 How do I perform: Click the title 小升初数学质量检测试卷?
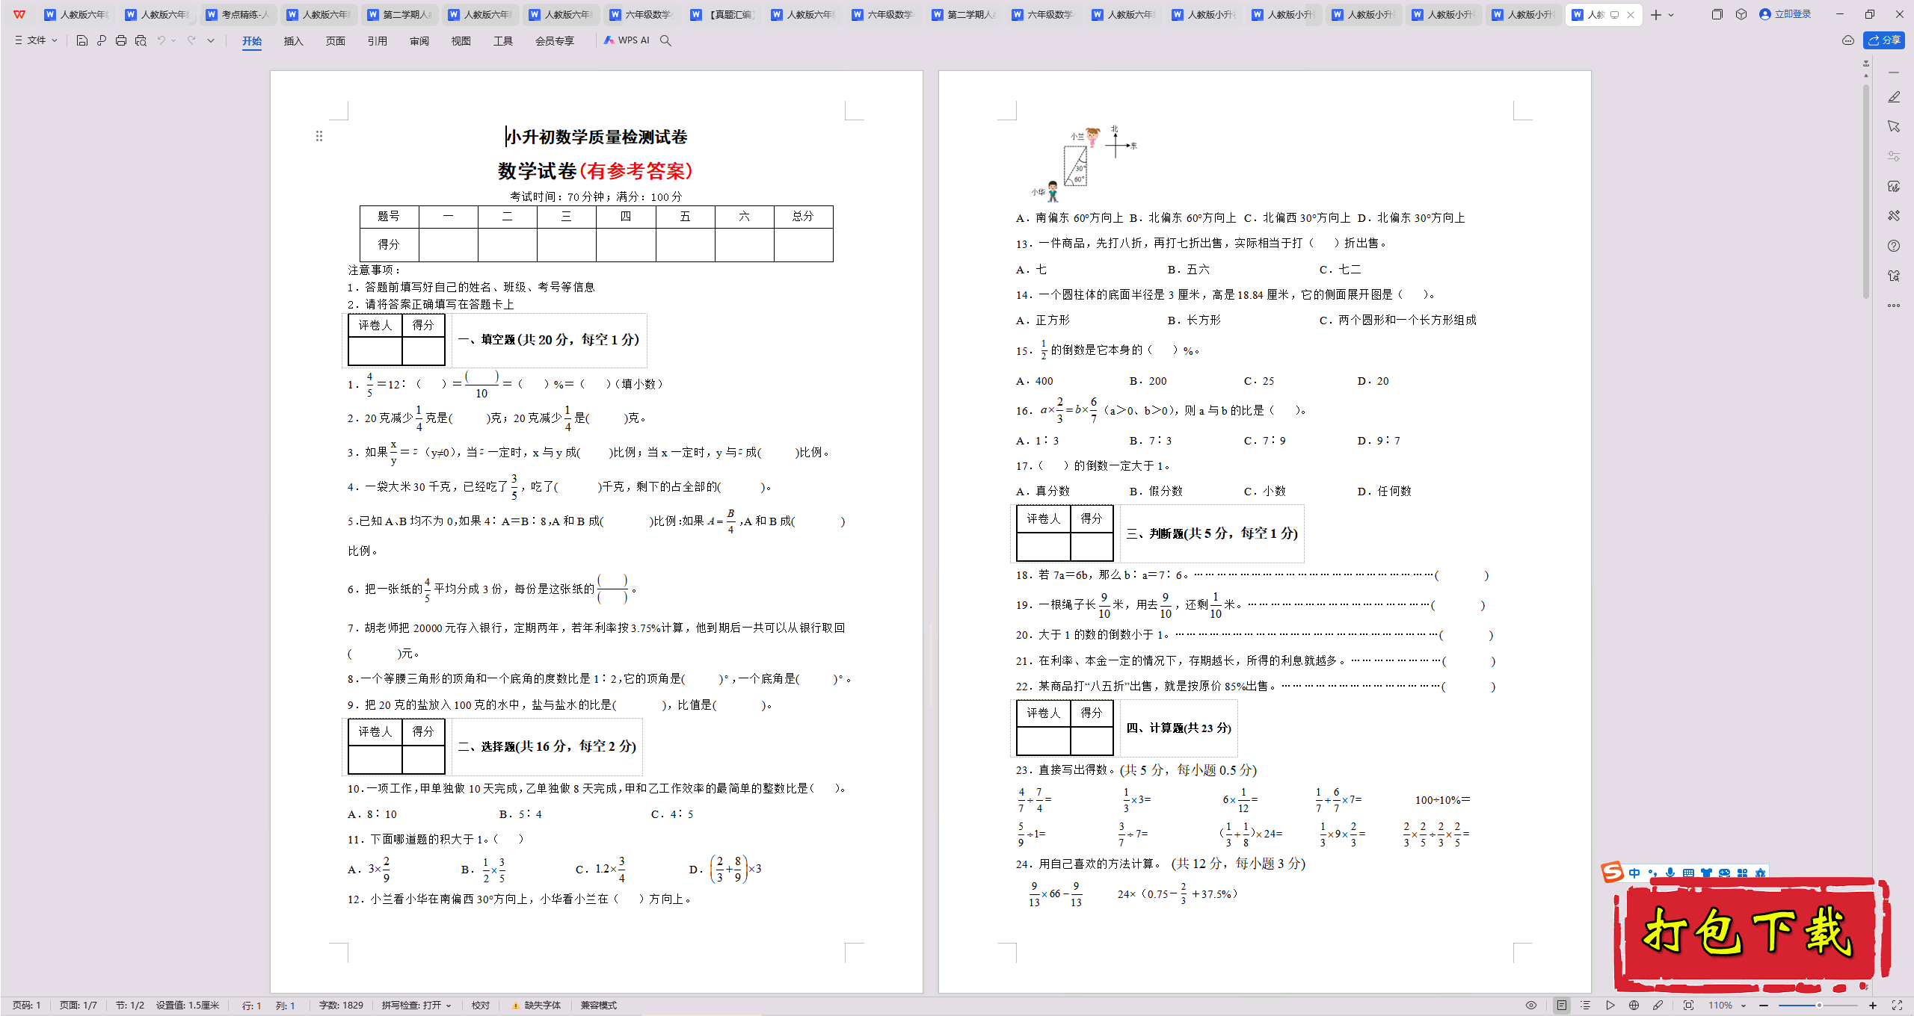tap(597, 137)
